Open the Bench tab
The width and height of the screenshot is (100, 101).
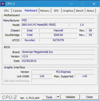(x=80, y=11)
